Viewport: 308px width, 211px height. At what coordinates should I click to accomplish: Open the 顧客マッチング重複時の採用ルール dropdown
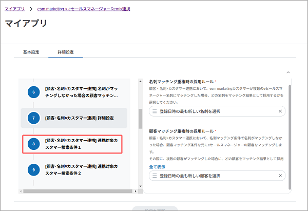click(x=216, y=176)
